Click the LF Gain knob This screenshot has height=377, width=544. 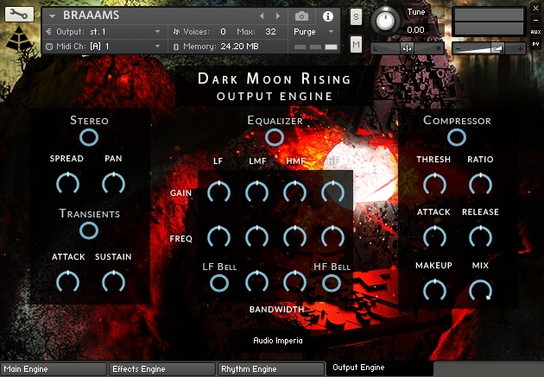click(218, 192)
